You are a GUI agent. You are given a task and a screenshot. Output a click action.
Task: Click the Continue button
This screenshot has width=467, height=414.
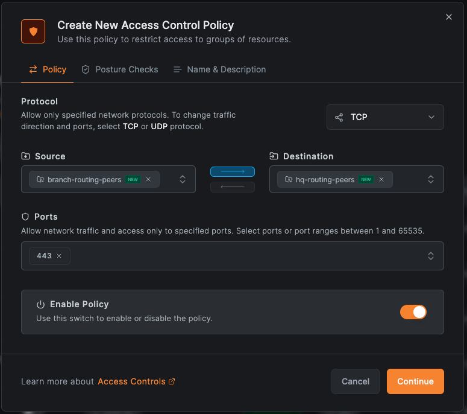point(415,381)
